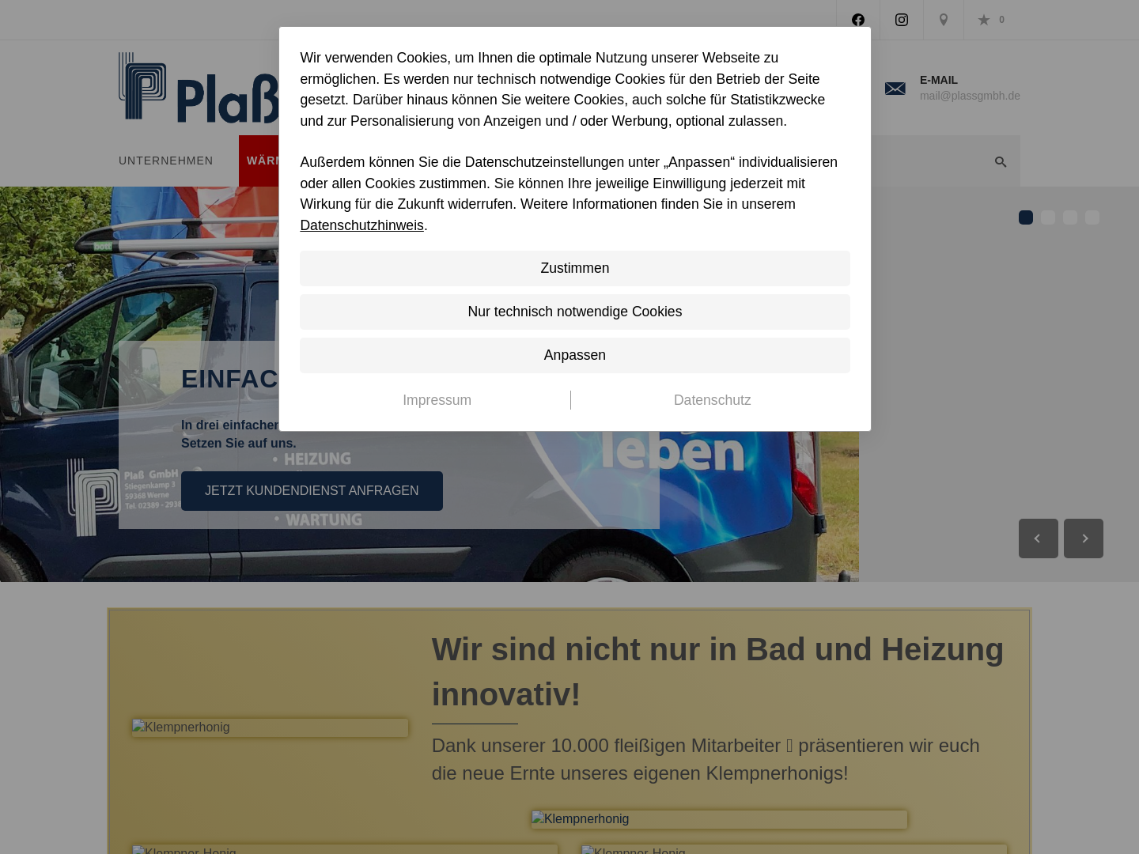This screenshot has width=1139, height=854.
Task: Click the Klempnerhonig image below text
Action: click(719, 819)
